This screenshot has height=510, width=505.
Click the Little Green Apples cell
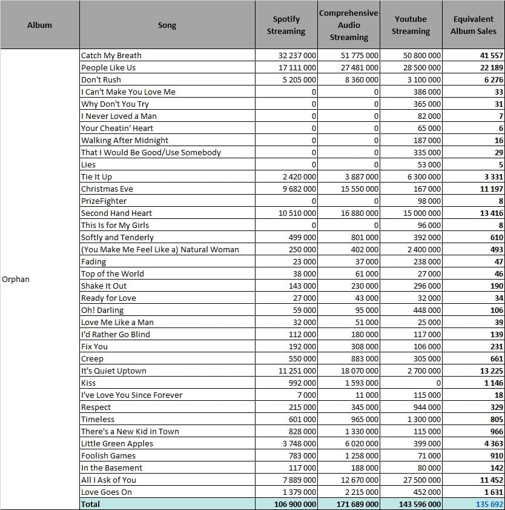coord(167,444)
